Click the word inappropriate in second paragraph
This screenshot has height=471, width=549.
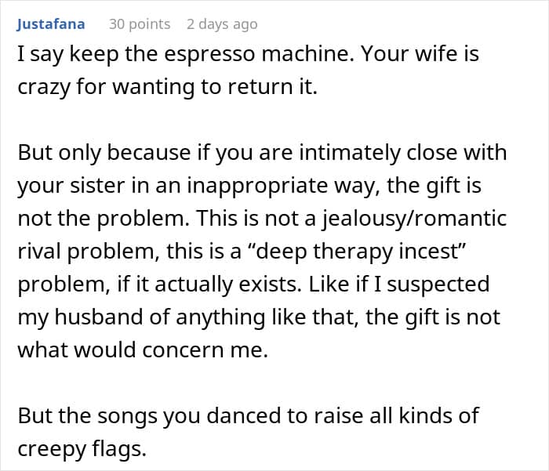[x=257, y=187]
